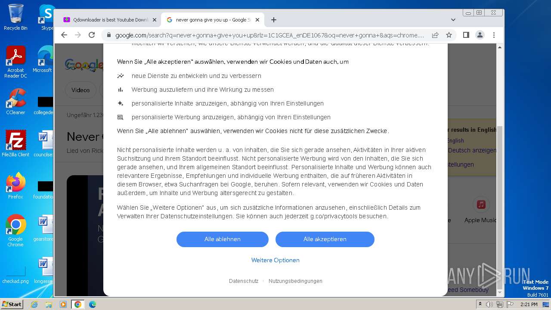Reload the current Google page
Viewport: 551px width, 310px height.
92,35
